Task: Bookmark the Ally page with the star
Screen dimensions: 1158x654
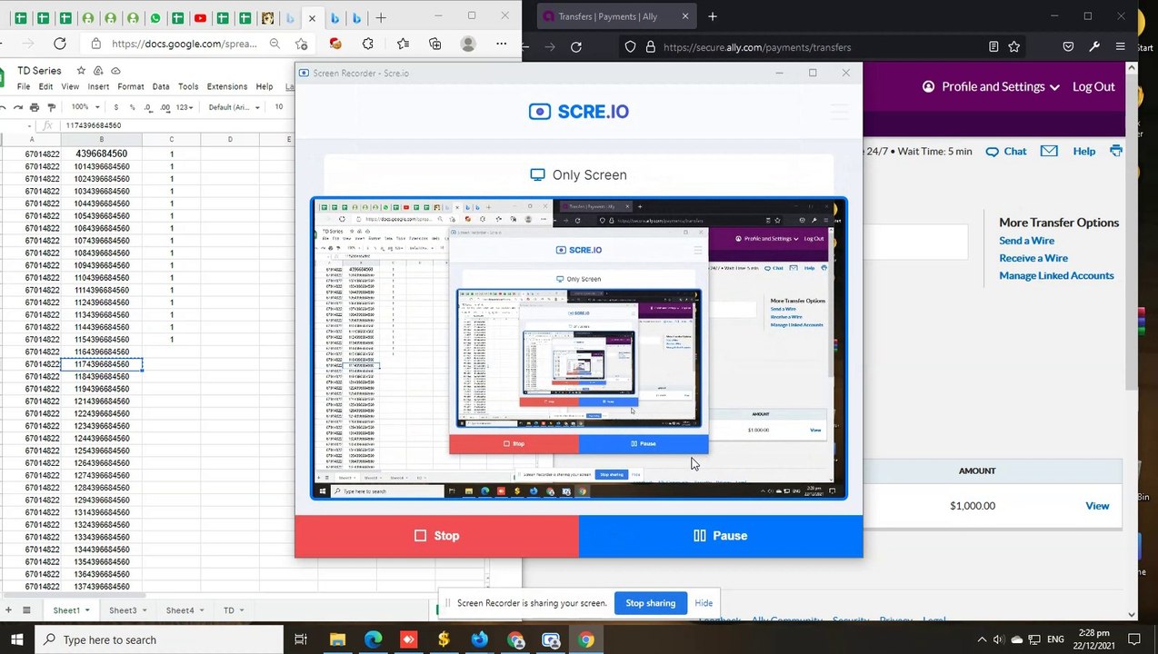Action: [x=1014, y=47]
